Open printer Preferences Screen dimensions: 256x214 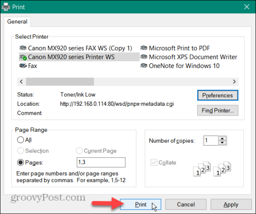pyautogui.click(x=217, y=95)
